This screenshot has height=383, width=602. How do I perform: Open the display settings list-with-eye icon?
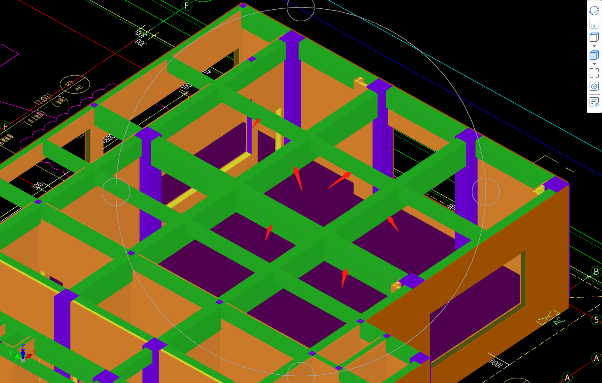pos(594,102)
